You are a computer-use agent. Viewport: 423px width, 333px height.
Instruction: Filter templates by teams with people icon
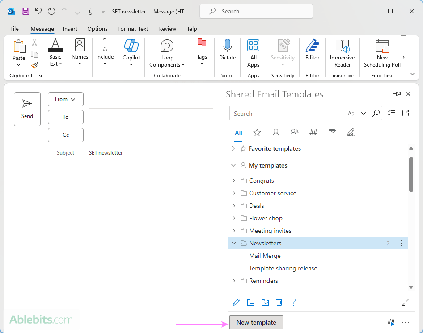[x=295, y=132]
